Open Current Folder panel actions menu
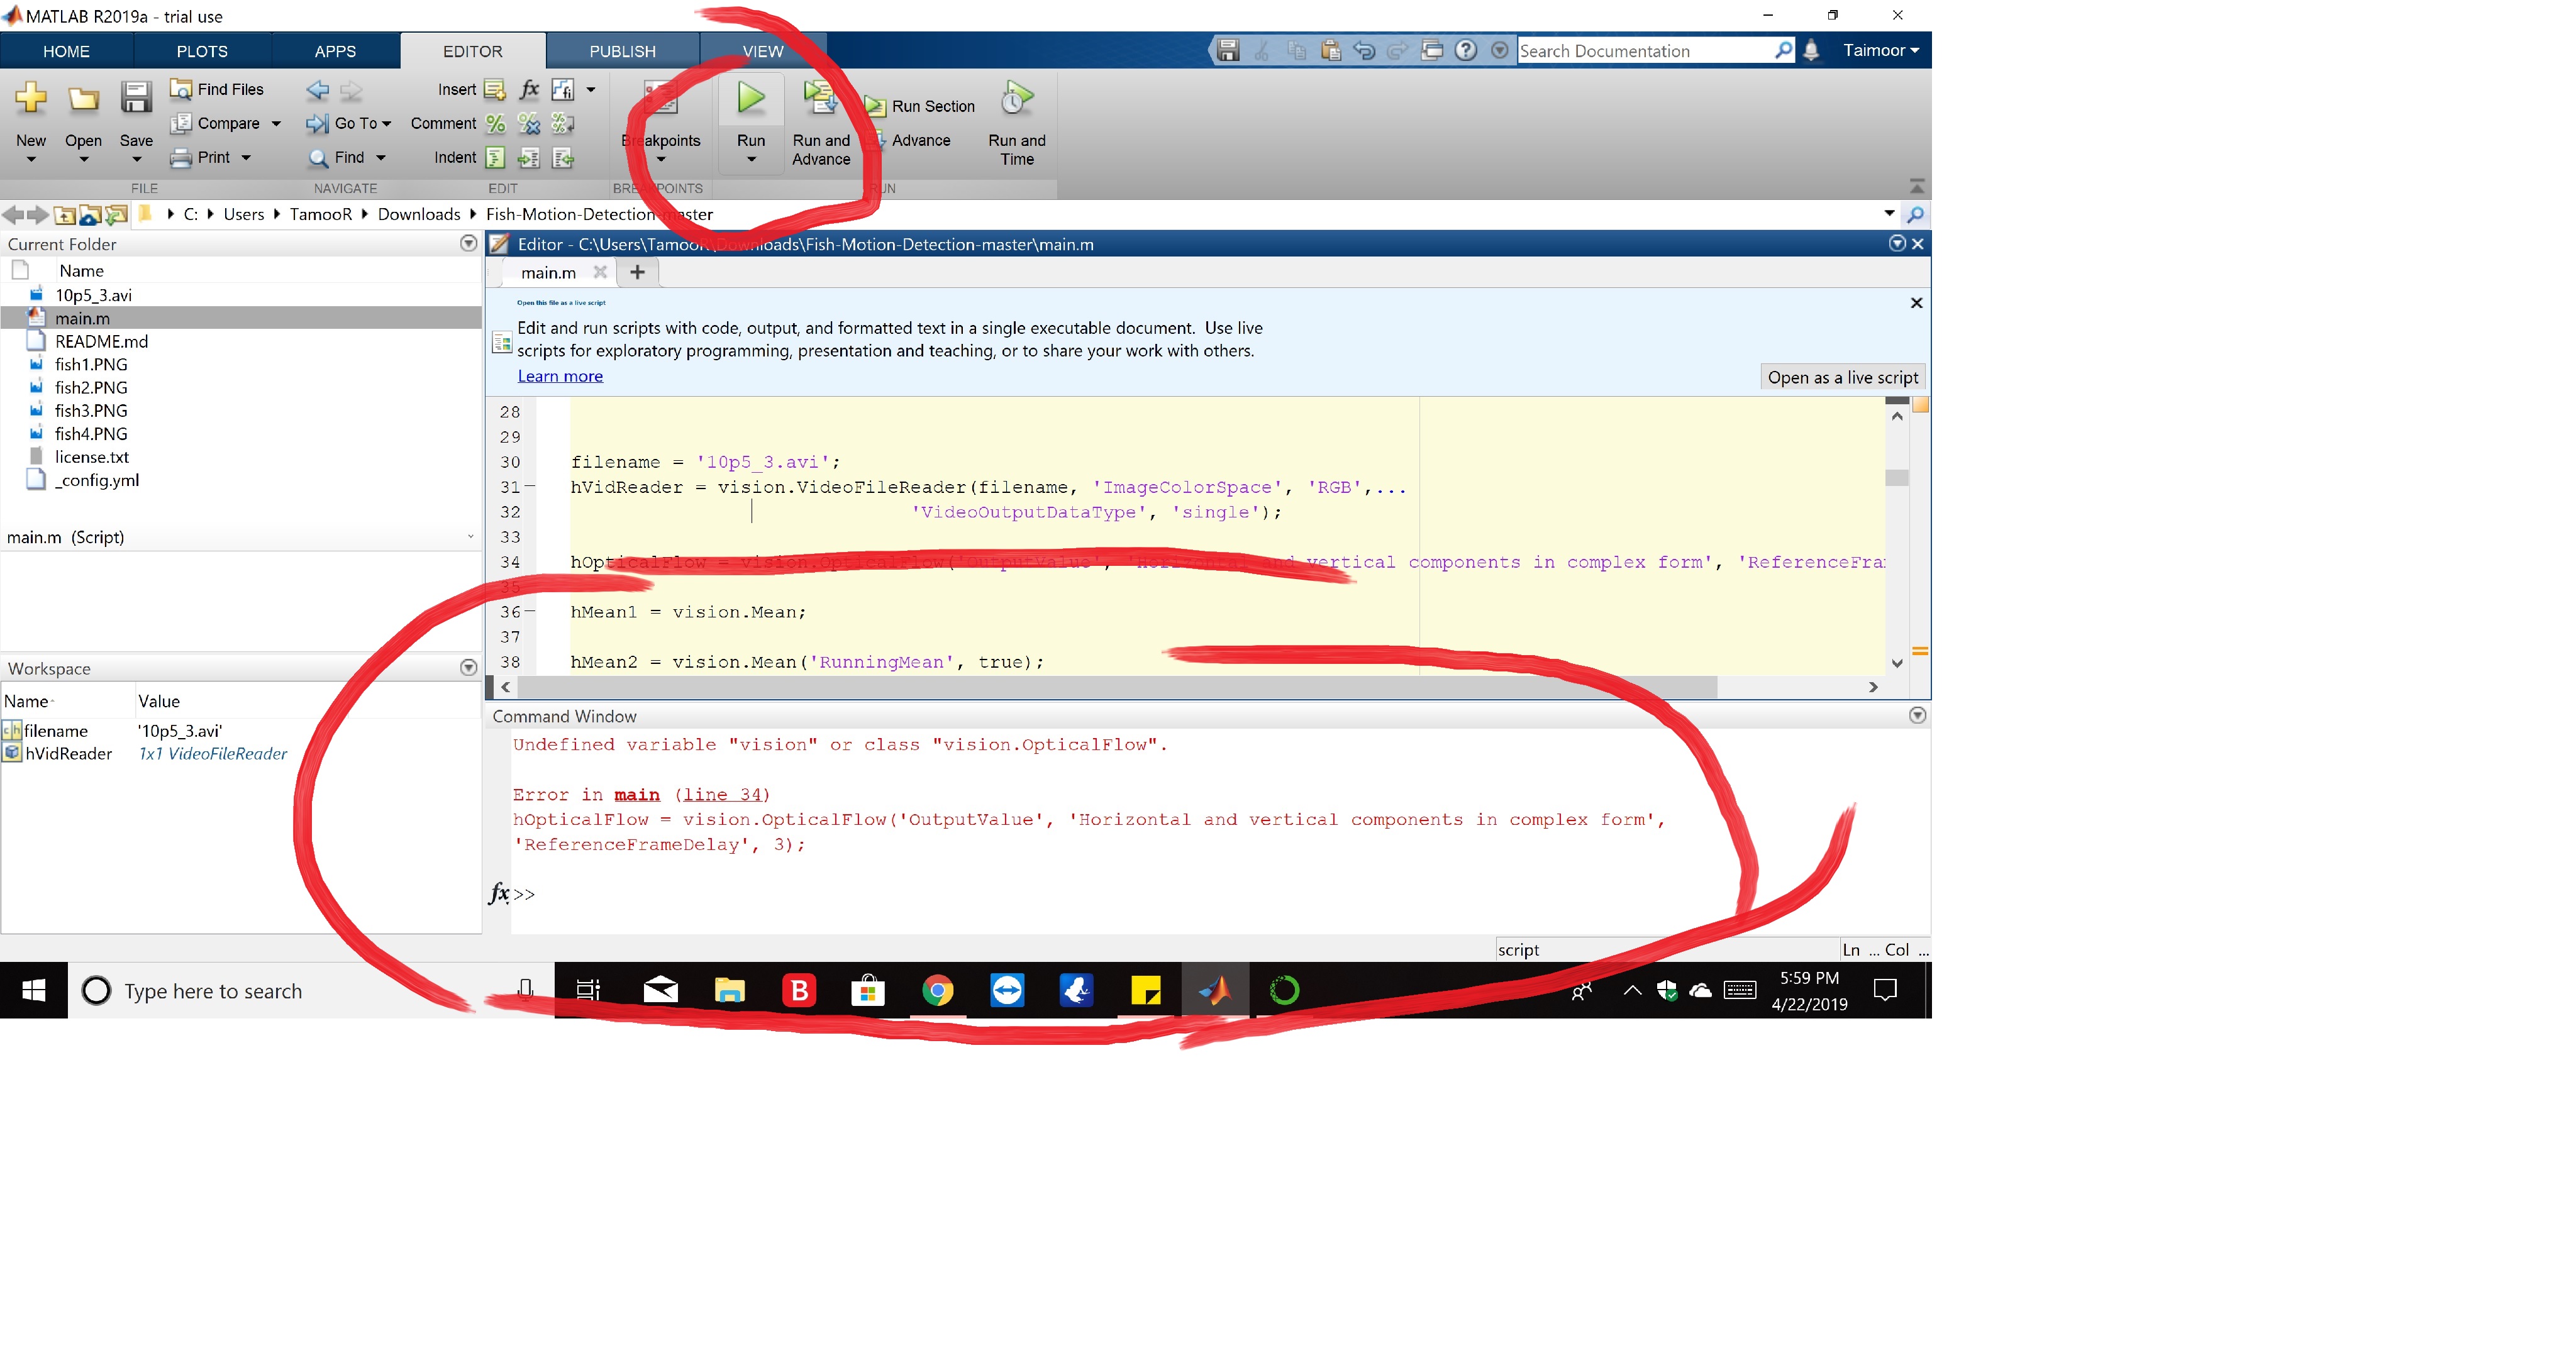 pos(468,243)
